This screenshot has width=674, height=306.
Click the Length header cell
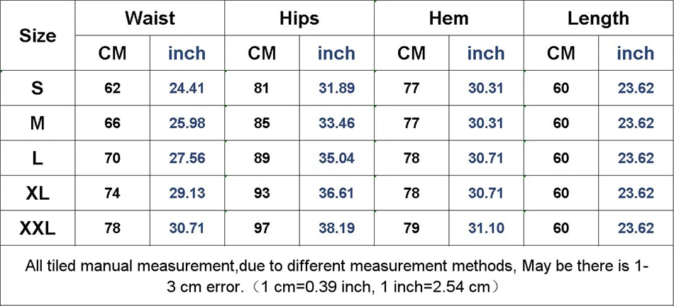point(598,18)
